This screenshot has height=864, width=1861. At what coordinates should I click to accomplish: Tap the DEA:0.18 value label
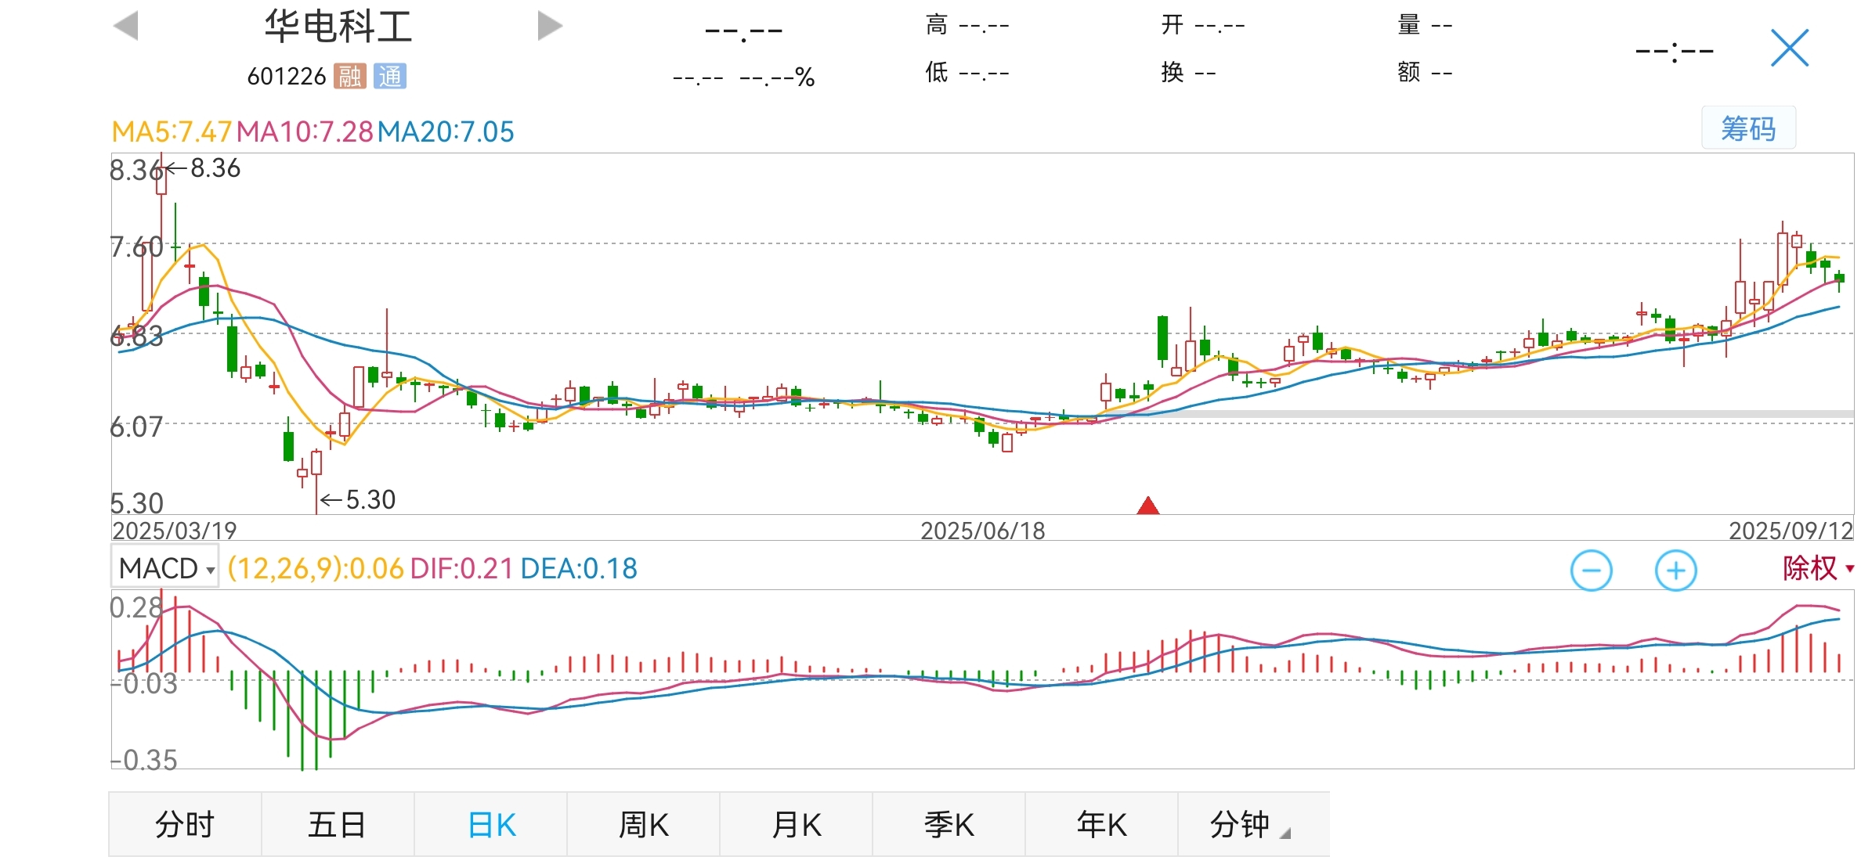(x=579, y=568)
